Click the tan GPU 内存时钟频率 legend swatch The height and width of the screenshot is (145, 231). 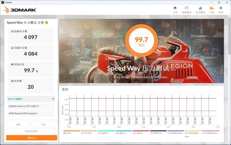(193, 131)
